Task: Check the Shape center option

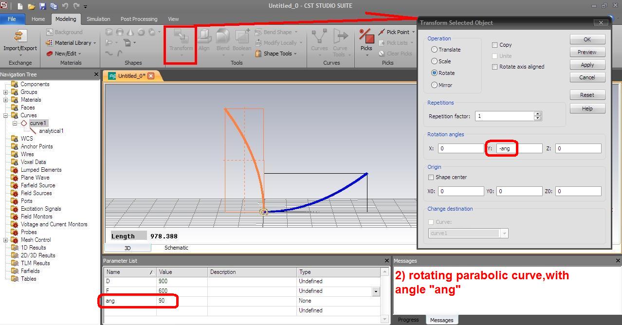Action: point(431,177)
